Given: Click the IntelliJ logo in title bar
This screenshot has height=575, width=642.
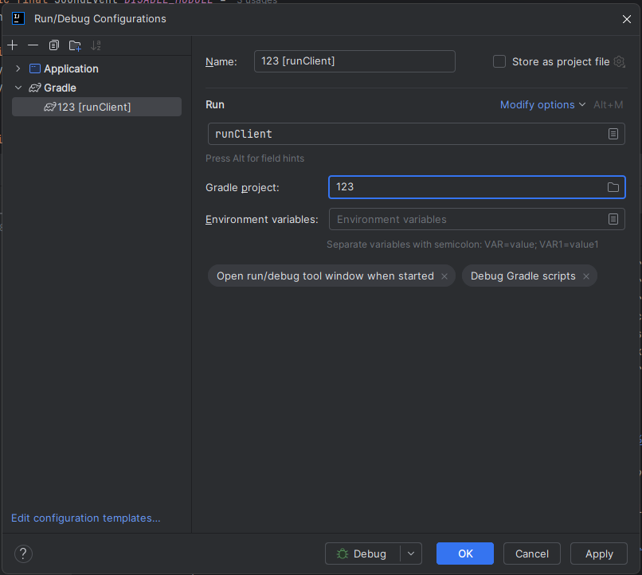Looking at the screenshot, I should pyautogui.click(x=18, y=18).
